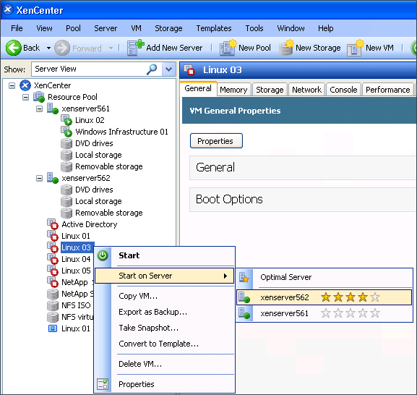This screenshot has height=395, width=417.
Task: Click the xenserver562 host icon in tree
Action: tap(53, 178)
